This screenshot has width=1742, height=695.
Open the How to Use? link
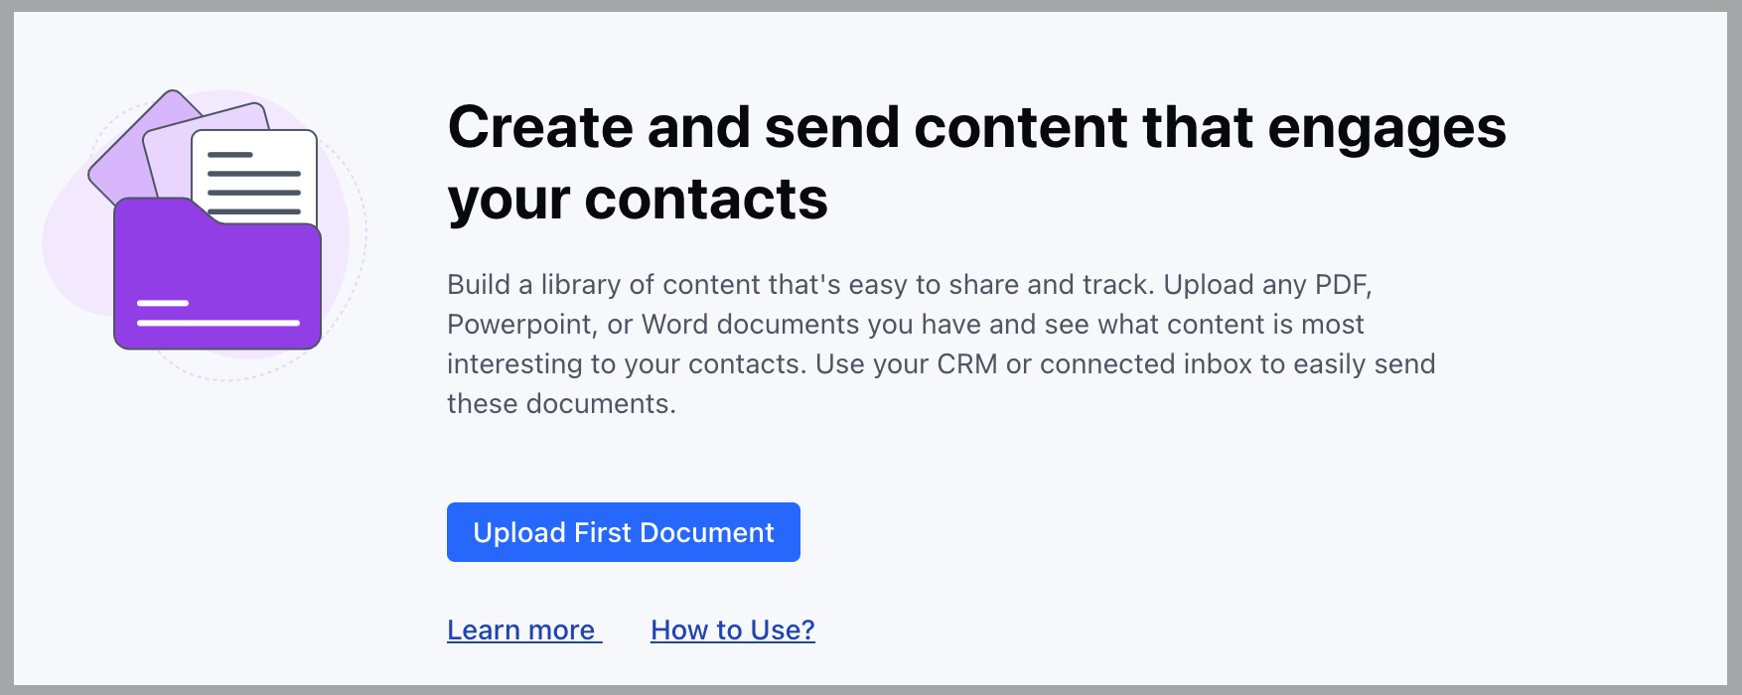[733, 630]
